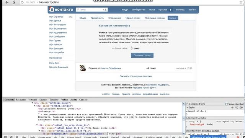245x138 pixels.
Task: Click the browser back arrow
Action: pyautogui.click(x=7, y=2)
